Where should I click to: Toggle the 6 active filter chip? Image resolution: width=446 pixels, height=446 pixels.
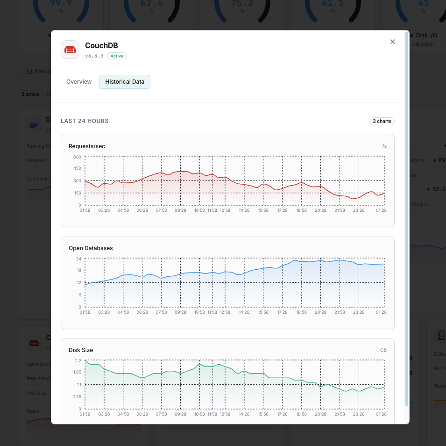(x=30, y=94)
